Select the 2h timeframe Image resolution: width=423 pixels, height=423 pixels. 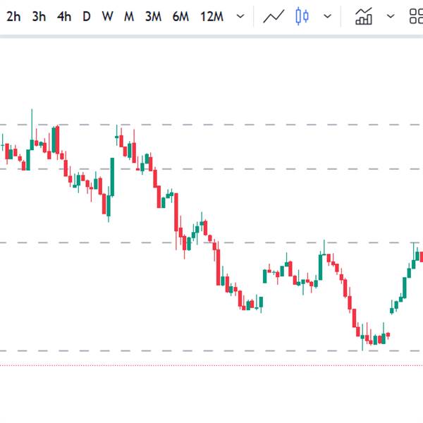pos(13,17)
